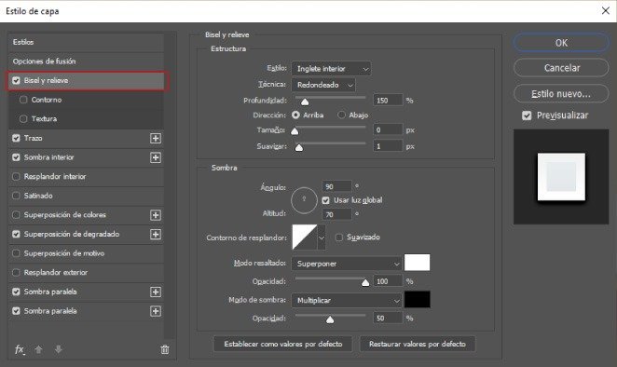Click the style preview thumbnail
Image resolution: width=617 pixels, height=367 pixels.
[x=561, y=177]
